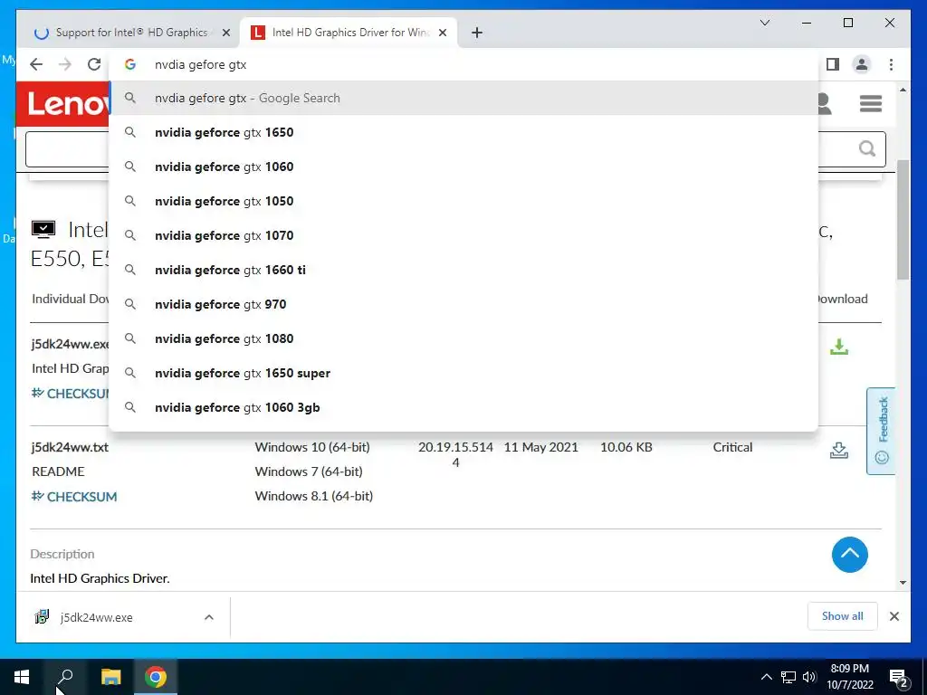The image size is (927, 695).
Task: Open CHECKSUM link under j5dk24ww.txt
Action: 74,497
